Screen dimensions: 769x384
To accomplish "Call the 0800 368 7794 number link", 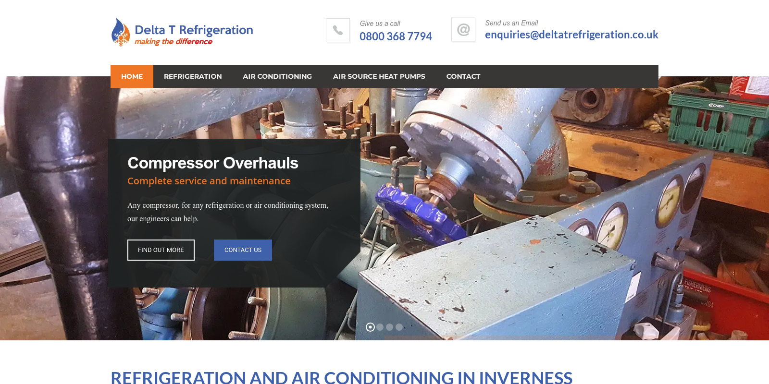I will tap(396, 36).
